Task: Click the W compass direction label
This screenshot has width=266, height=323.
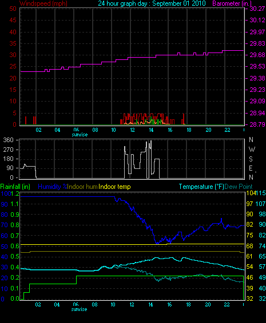Action: (252, 149)
